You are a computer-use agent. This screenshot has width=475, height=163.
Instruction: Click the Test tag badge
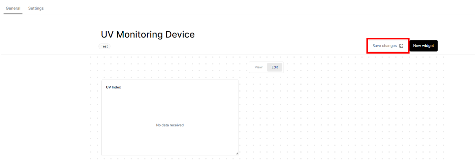pyautogui.click(x=104, y=46)
